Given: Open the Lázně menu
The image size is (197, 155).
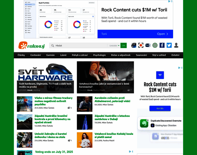Looking at the screenshot, I should coord(63,55).
